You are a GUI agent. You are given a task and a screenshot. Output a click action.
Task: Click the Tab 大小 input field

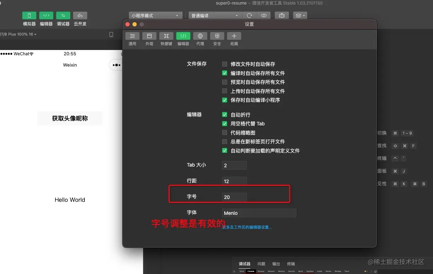pyautogui.click(x=235, y=165)
